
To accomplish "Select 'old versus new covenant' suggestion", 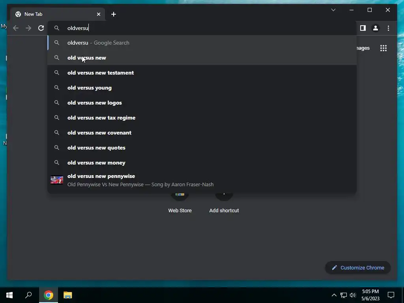I will [202, 133].
